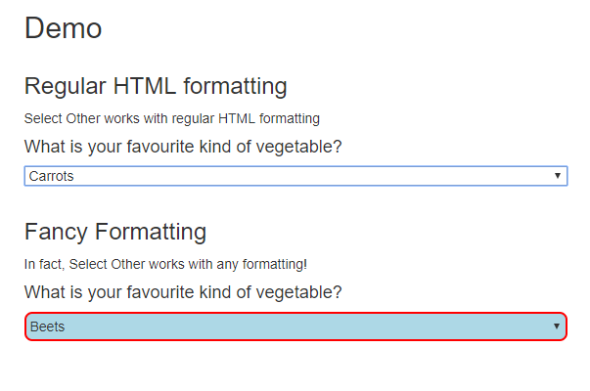Click the word Fancy in second heading
Image resolution: width=590 pixels, height=391 pixels.
click(57, 232)
